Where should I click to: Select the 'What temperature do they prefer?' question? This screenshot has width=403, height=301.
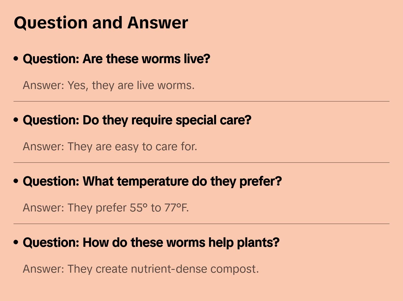[152, 181]
